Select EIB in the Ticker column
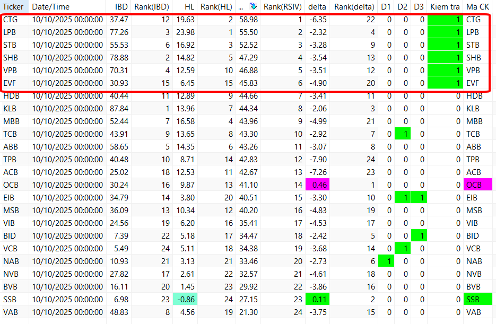 9,198
